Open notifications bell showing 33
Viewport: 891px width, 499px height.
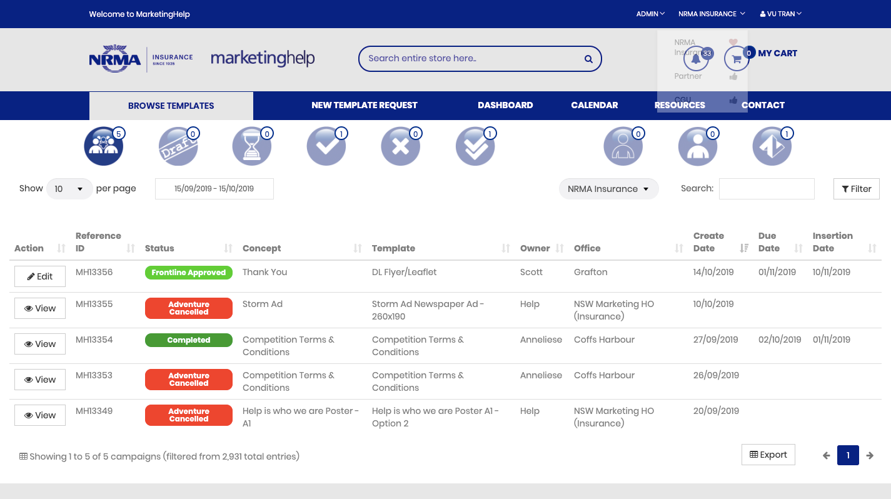click(x=696, y=59)
